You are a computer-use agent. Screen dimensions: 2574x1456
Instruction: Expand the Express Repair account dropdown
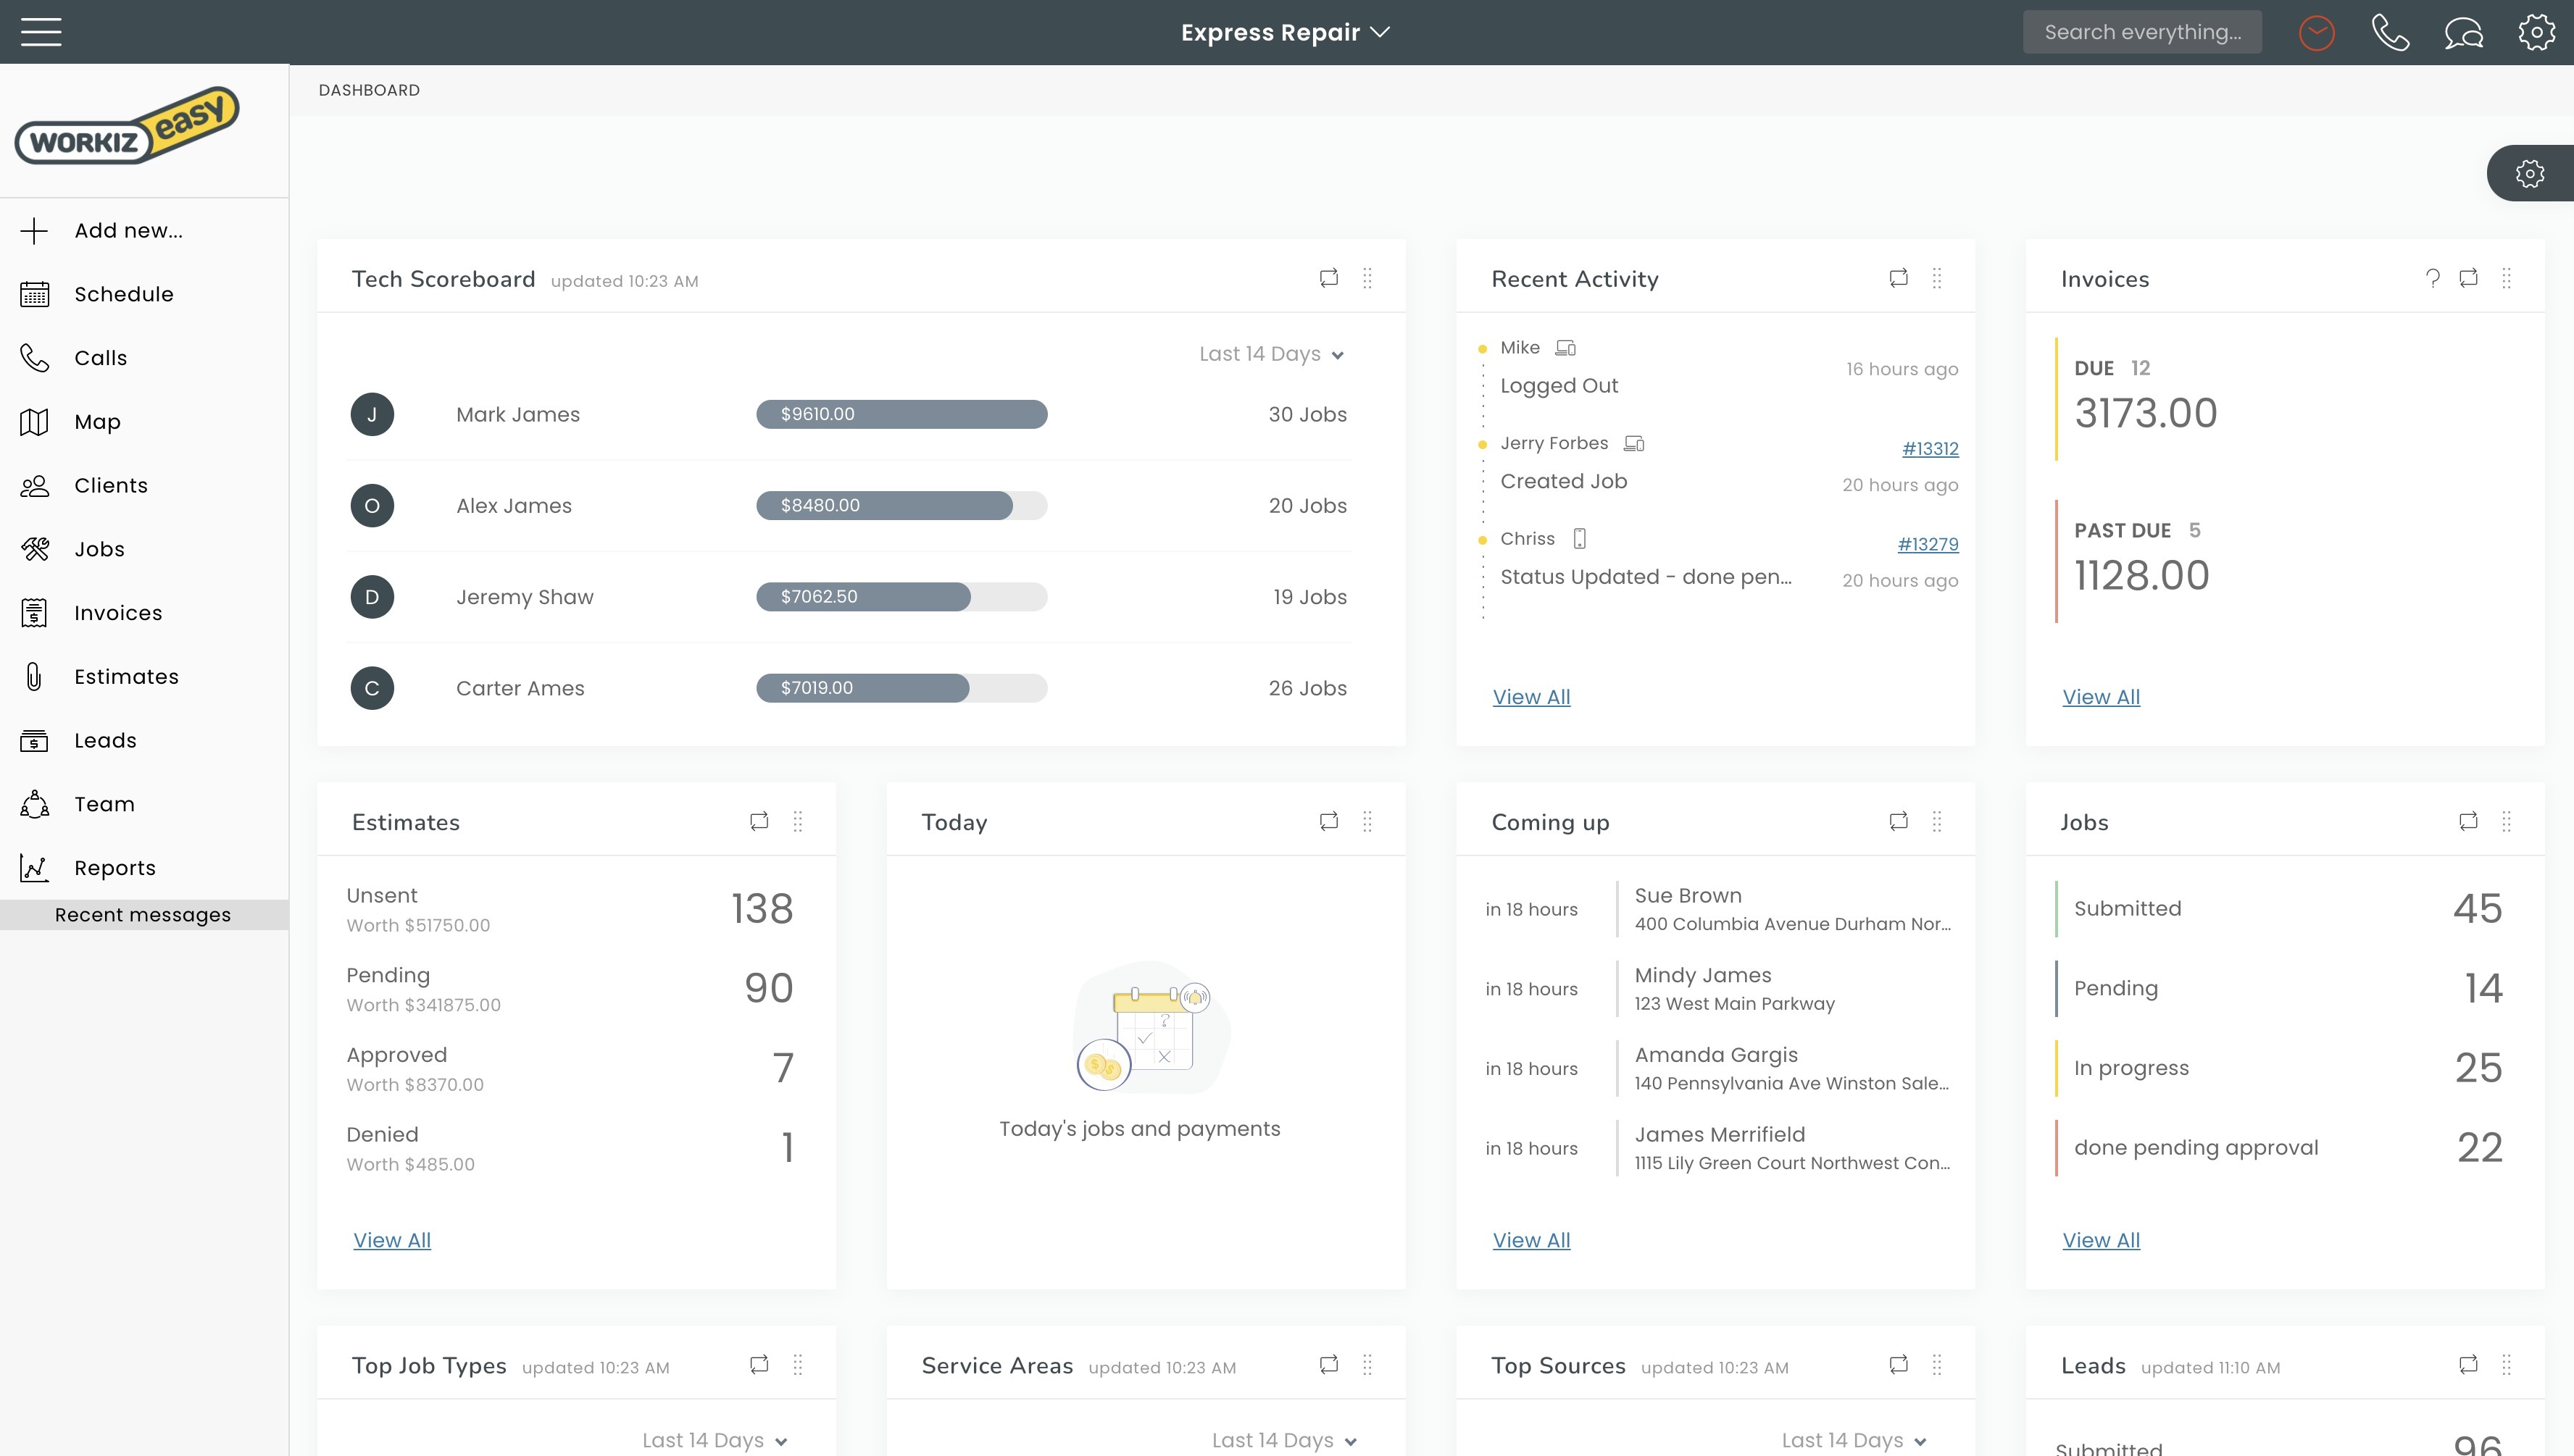[x=1286, y=32]
